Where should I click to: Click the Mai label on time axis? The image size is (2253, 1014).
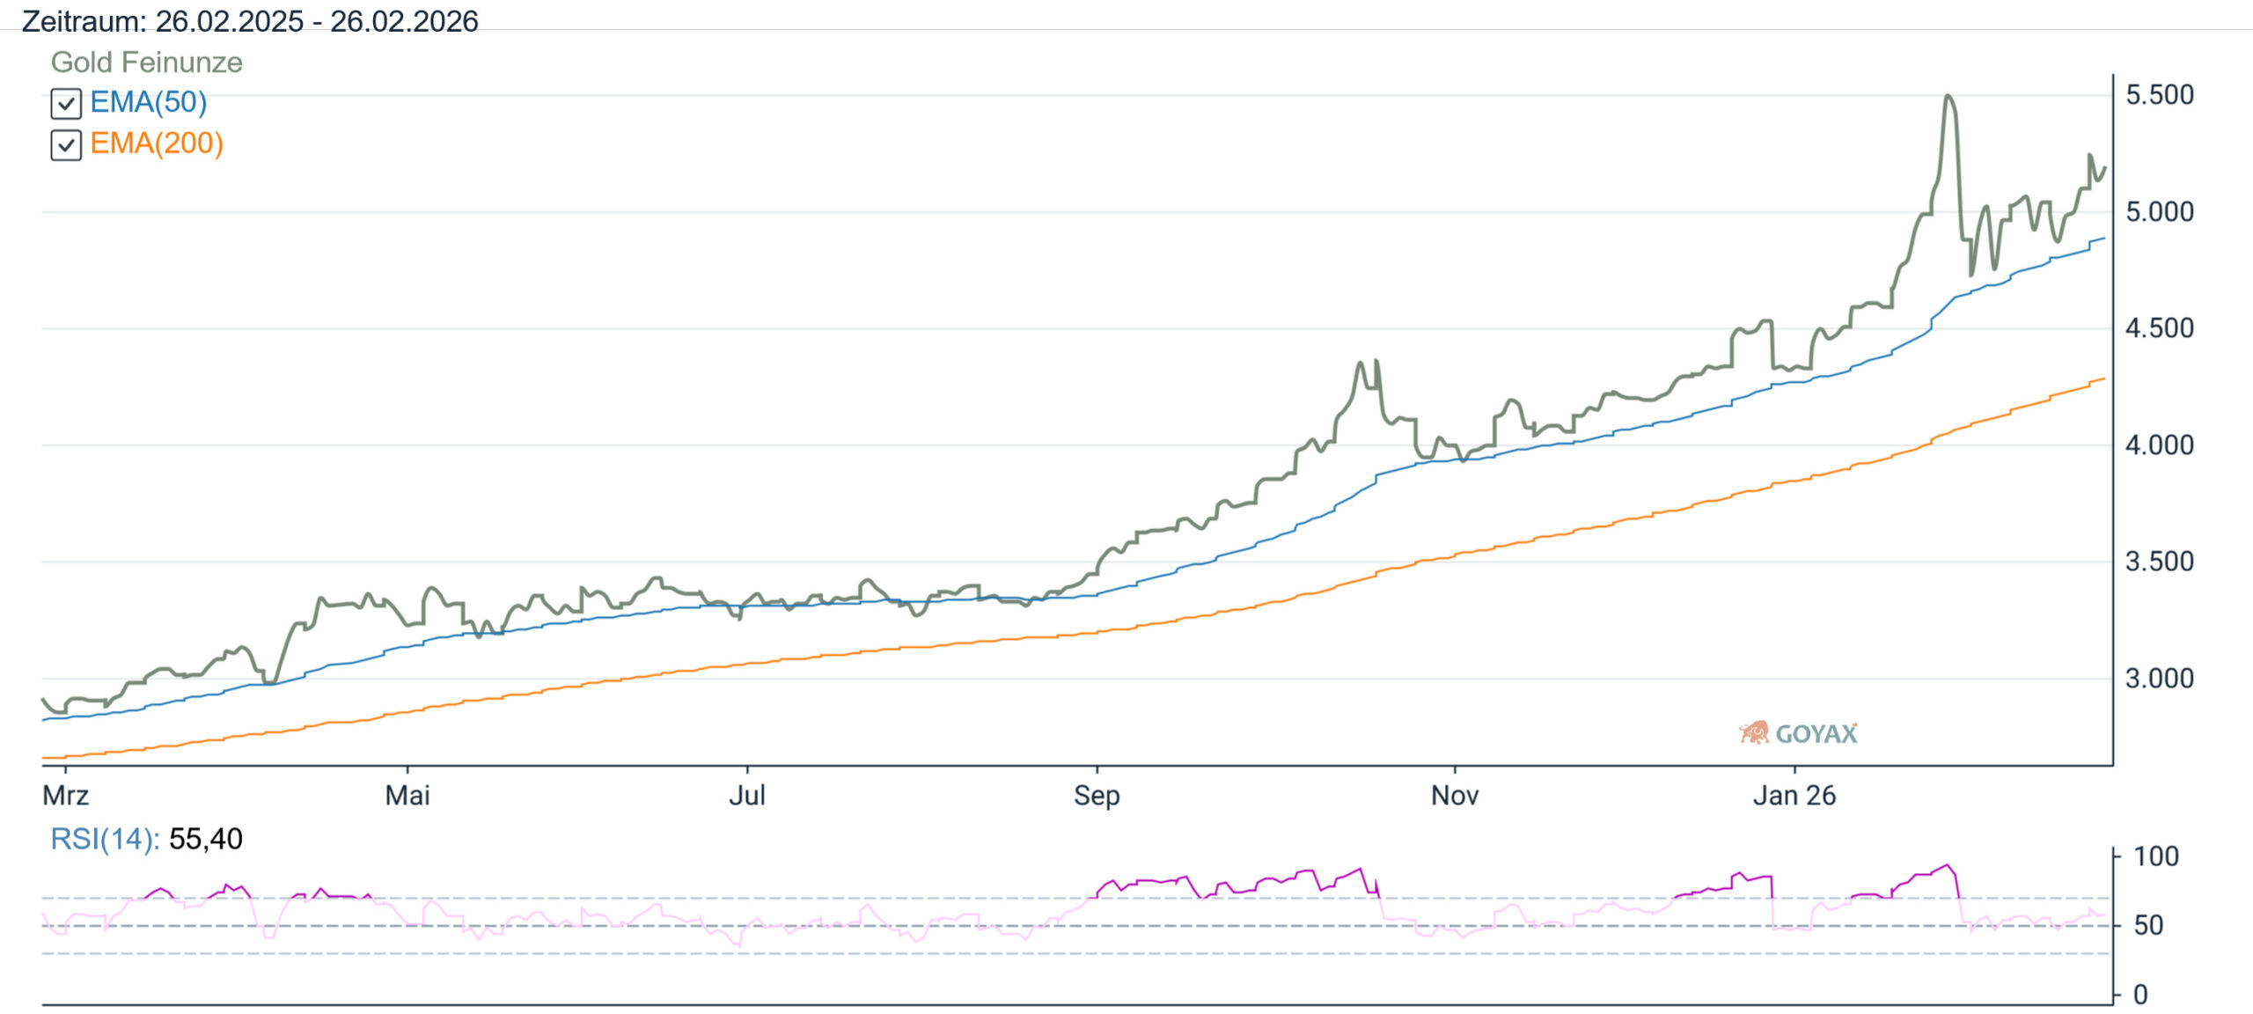point(407,796)
